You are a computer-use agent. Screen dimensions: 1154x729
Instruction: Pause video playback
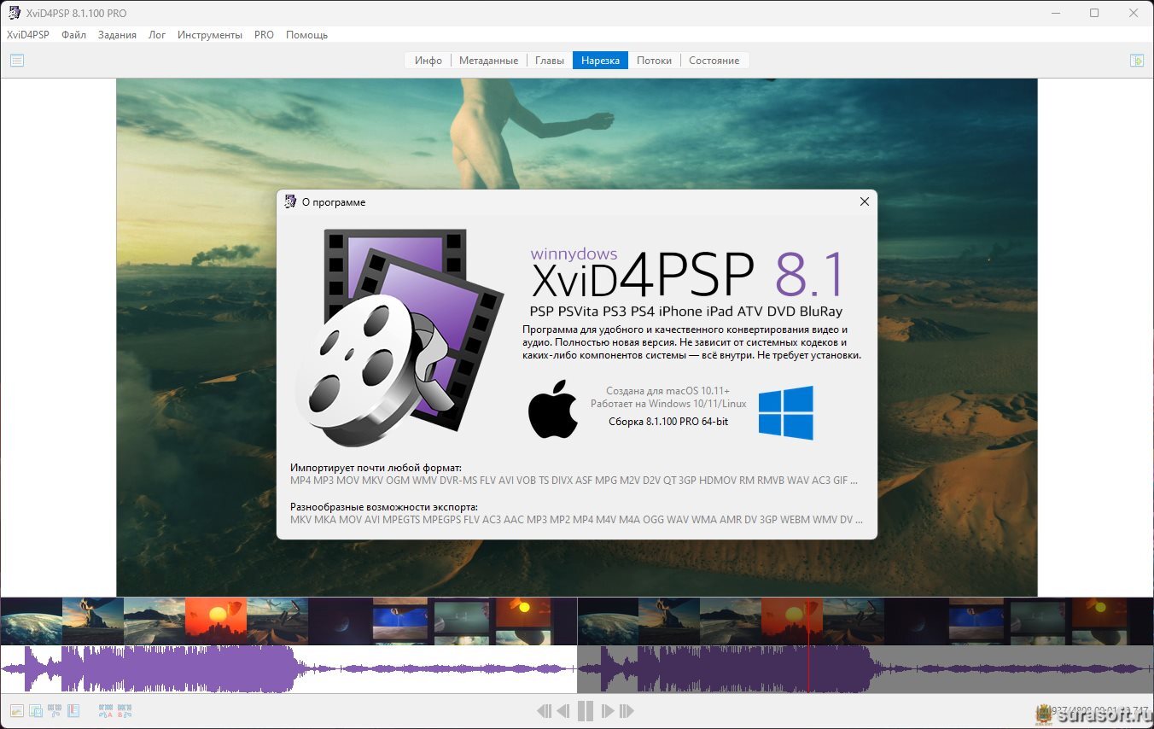coord(586,710)
